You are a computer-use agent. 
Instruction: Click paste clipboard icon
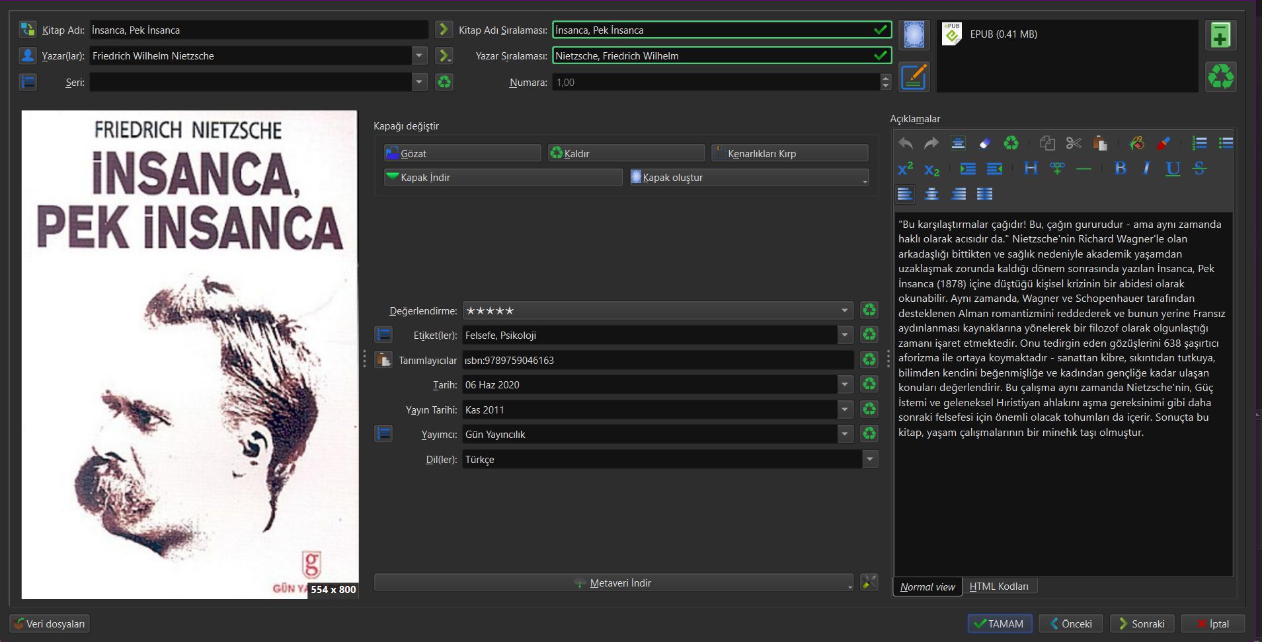[1100, 143]
